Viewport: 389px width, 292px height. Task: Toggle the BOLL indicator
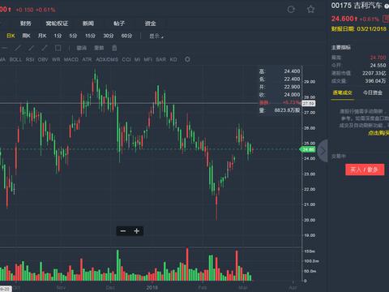(x=15, y=59)
